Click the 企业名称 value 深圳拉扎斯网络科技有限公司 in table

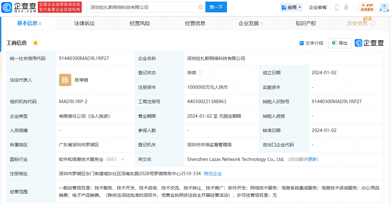[x=216, y=58]
